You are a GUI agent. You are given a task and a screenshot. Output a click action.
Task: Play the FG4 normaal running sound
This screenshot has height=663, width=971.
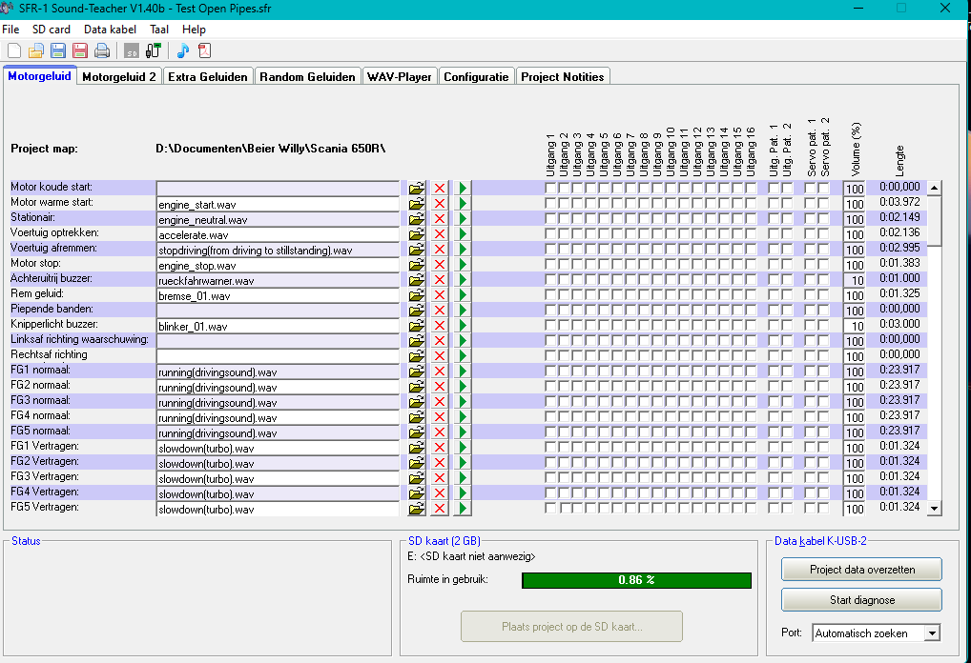463,417
